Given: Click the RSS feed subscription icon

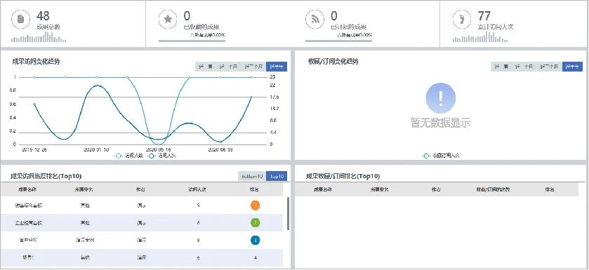Looking at the screenshot, I should coord(315,20).
